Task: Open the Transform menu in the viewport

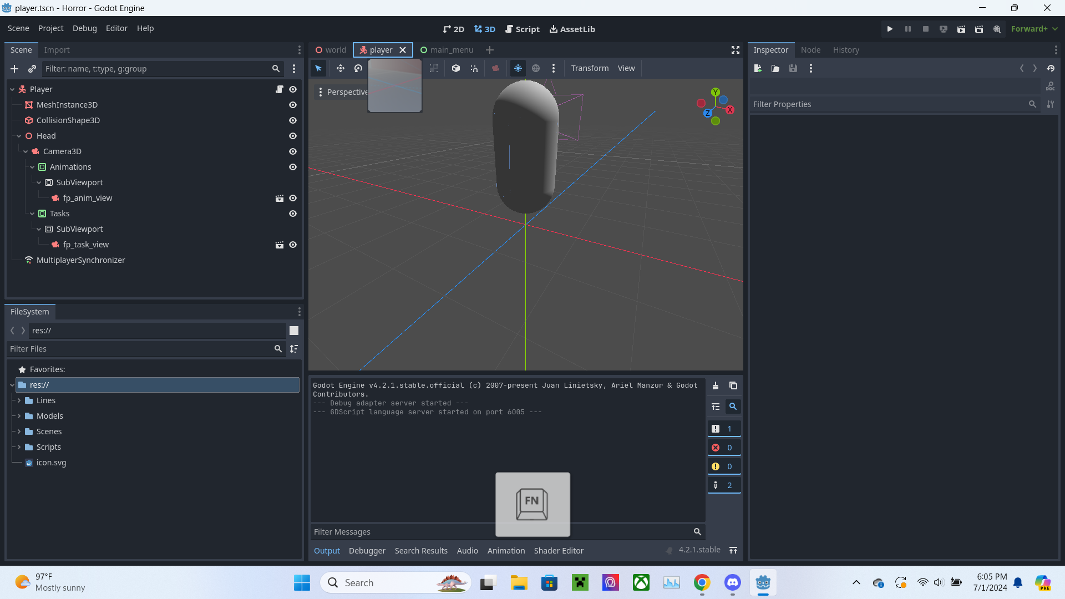Action: 590,68
